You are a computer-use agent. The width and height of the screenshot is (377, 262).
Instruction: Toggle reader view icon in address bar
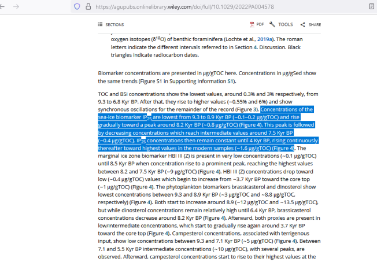tap(371, 6)
